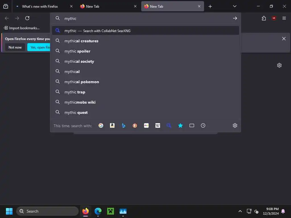291x218 pixels.
Task: Search this time with Amazon icon
Action: pyautogui.click(x=112, y=125)
